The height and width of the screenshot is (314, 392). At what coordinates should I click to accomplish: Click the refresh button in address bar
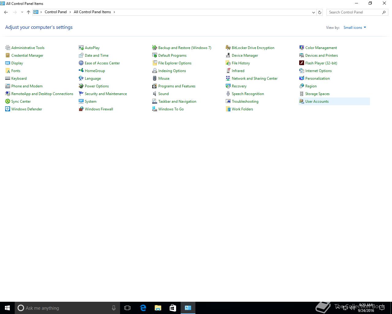(x=320, y=12)
